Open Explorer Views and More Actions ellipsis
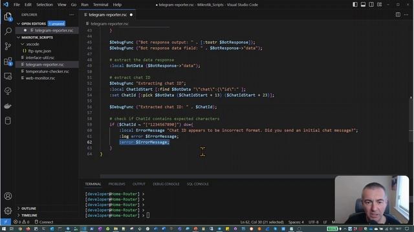The width and height of the screenshot is (414, 232). pyautogui.click(x=72, y=15)
